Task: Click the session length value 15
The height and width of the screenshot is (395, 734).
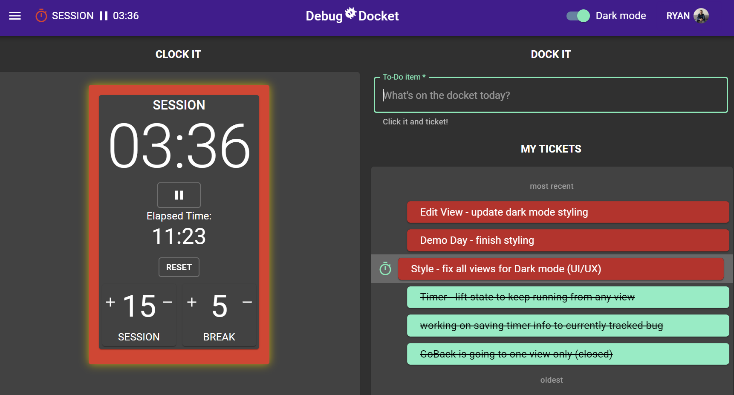Action: pyautogui.click(x=139, y=306)
